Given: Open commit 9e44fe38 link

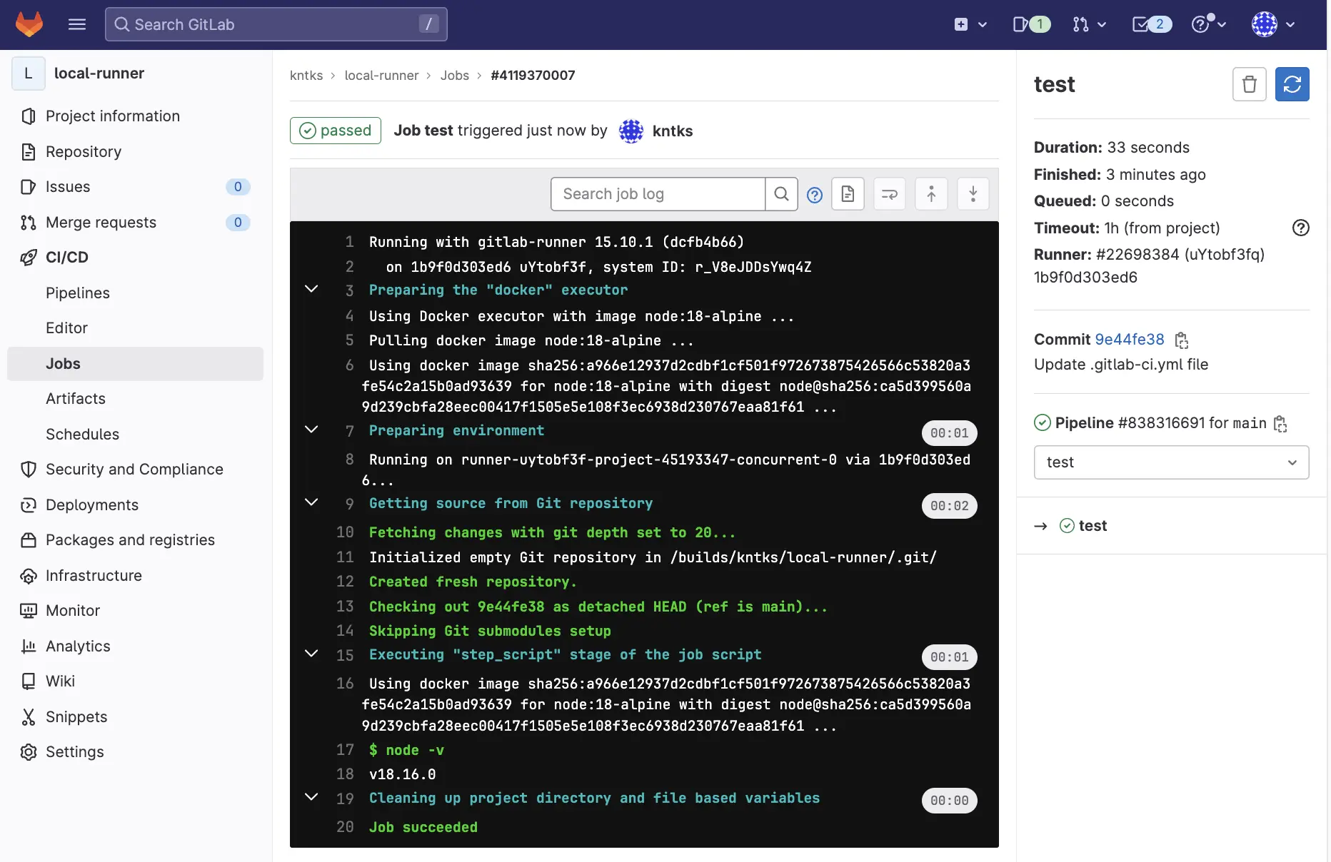Looking at the screenshot, I should click(x=1129, y=340).
